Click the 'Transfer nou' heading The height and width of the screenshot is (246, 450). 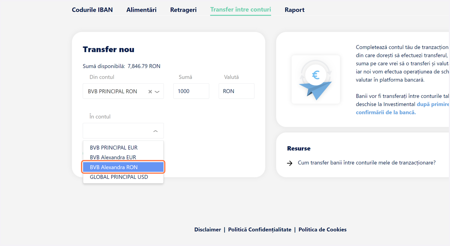108,49
